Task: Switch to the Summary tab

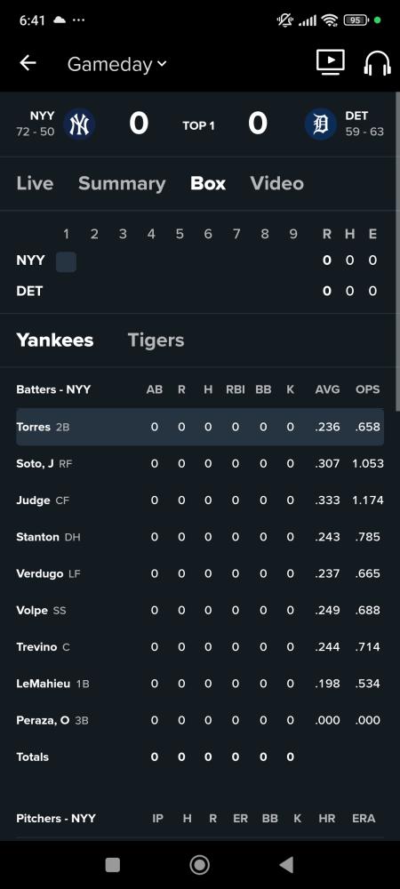Action: coord(122,183)
